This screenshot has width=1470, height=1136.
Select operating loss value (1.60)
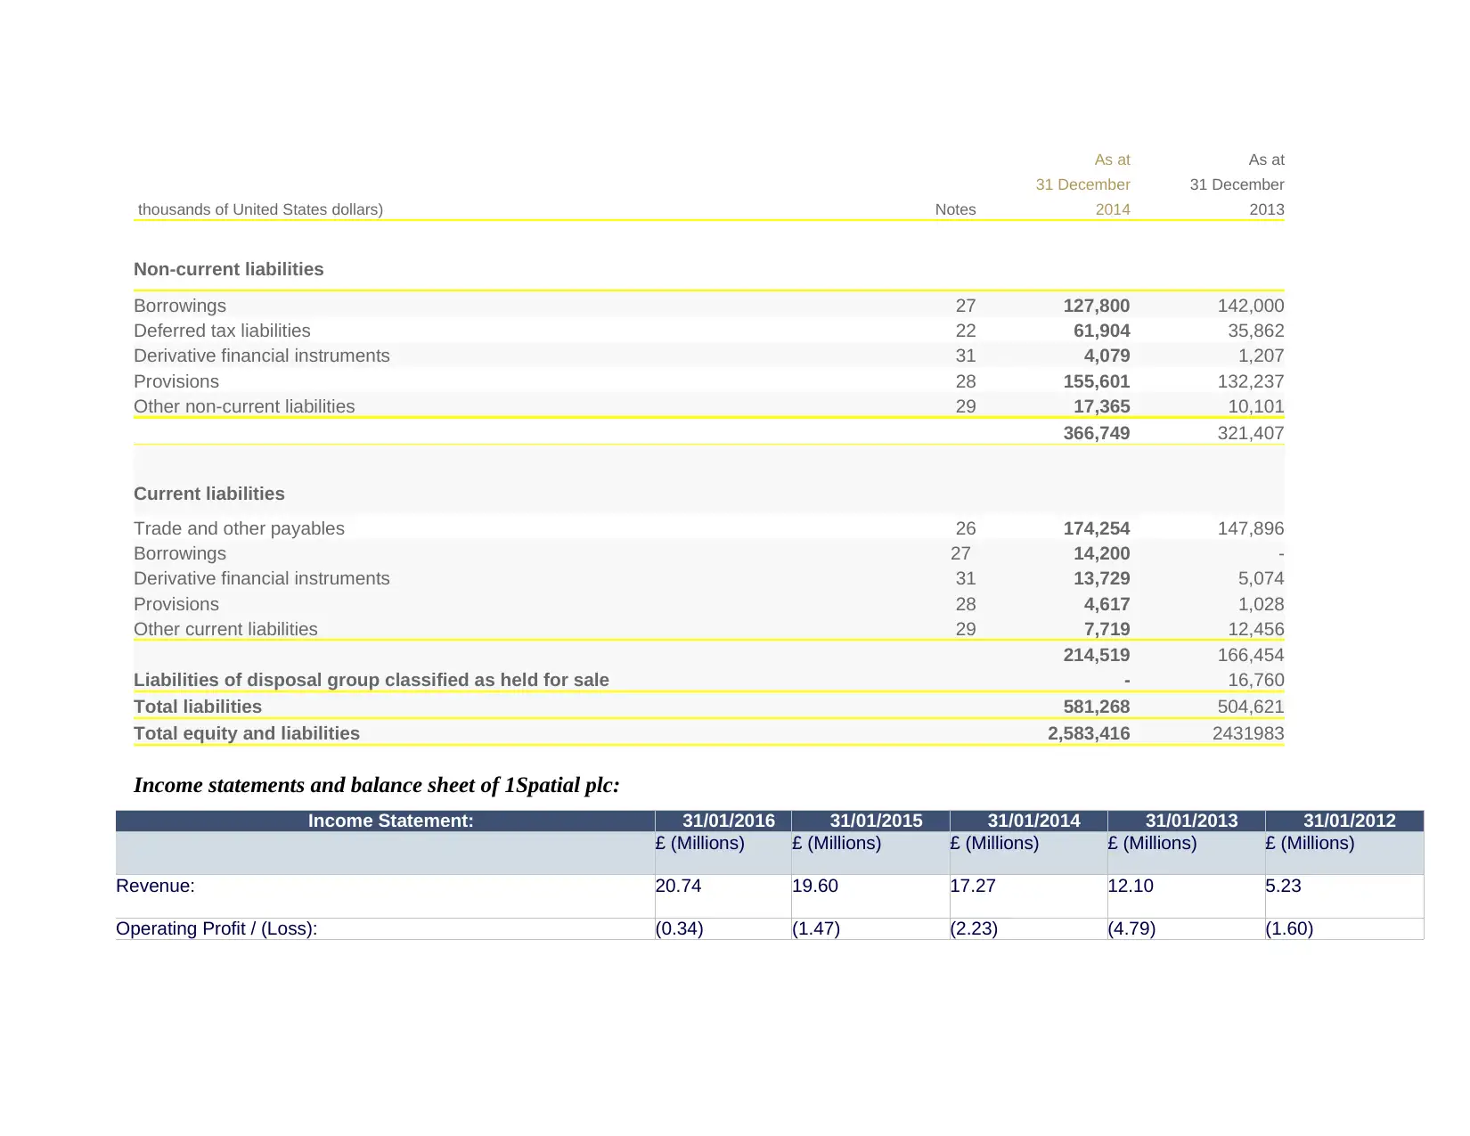tap(1289, 928)
